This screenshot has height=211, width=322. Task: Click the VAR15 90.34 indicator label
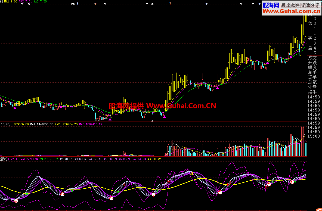[x=29, y=159]
